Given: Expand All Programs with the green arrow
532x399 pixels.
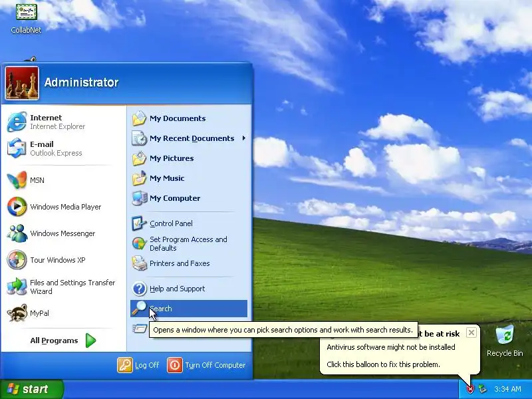Looking at the screenshot, I should pyautogui.click(x=90, y=340).
